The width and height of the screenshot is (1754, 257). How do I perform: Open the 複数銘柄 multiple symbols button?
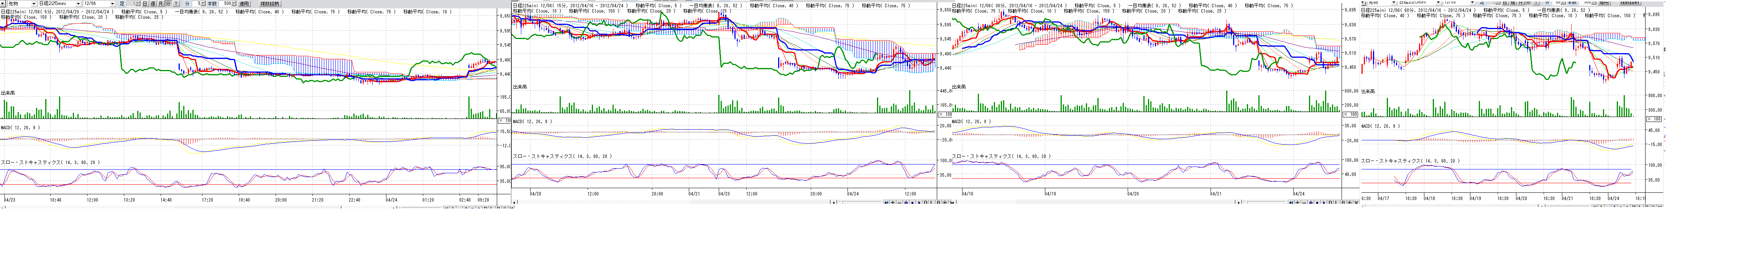click(269, 3)
